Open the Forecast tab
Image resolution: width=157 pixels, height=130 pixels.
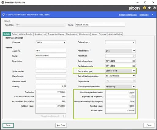(103, 34)
